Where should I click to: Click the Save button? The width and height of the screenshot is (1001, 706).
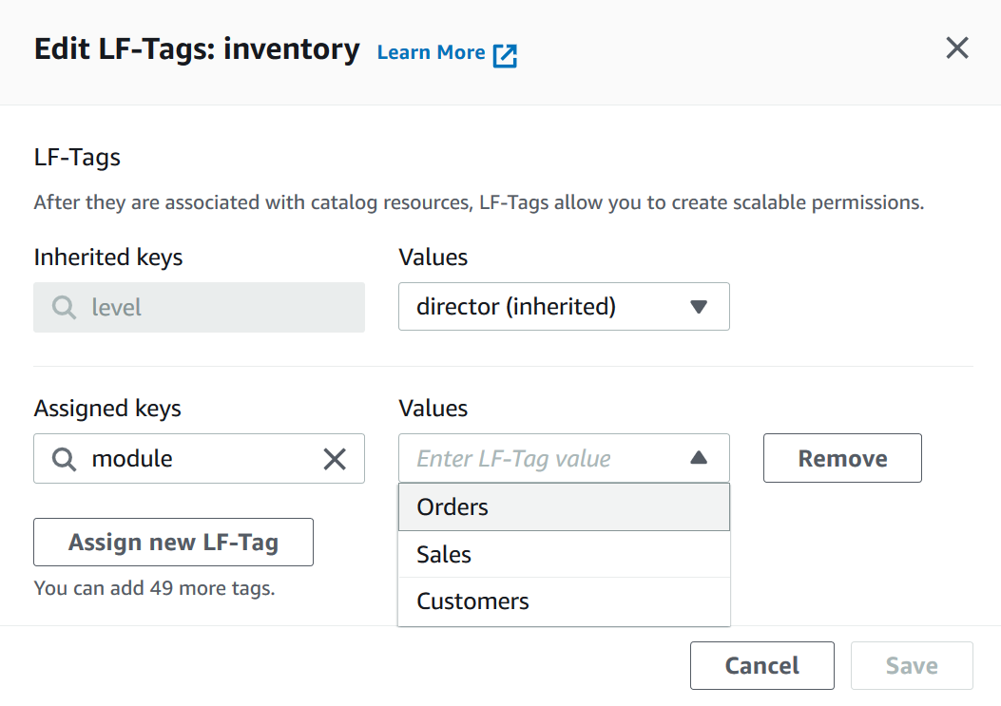(911, 666)
